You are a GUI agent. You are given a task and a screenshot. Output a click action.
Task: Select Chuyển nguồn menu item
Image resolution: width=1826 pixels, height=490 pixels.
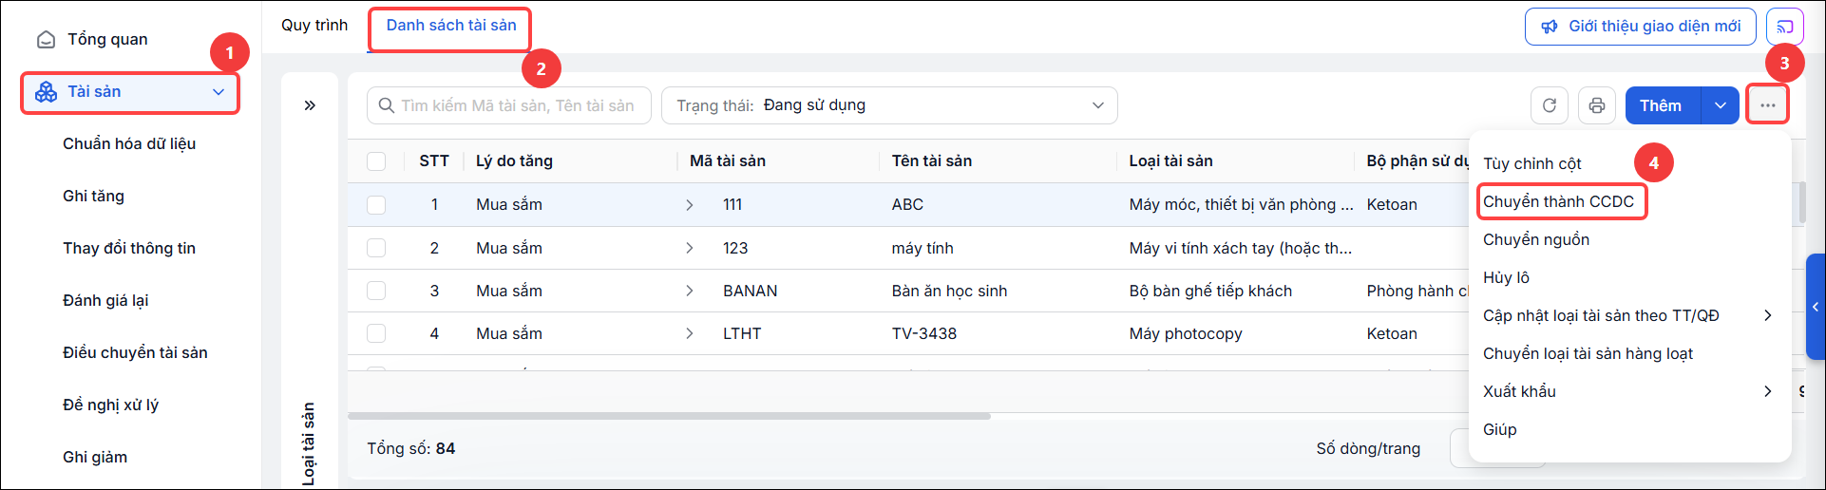click(x=1536, y=239)
